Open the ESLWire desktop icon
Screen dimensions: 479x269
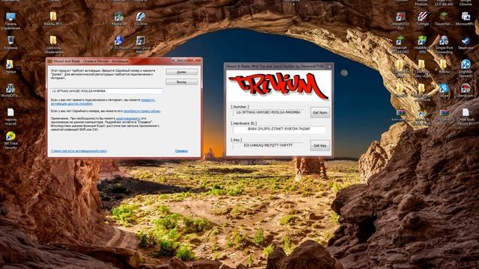pyautogui.click(x=141, y=19)
